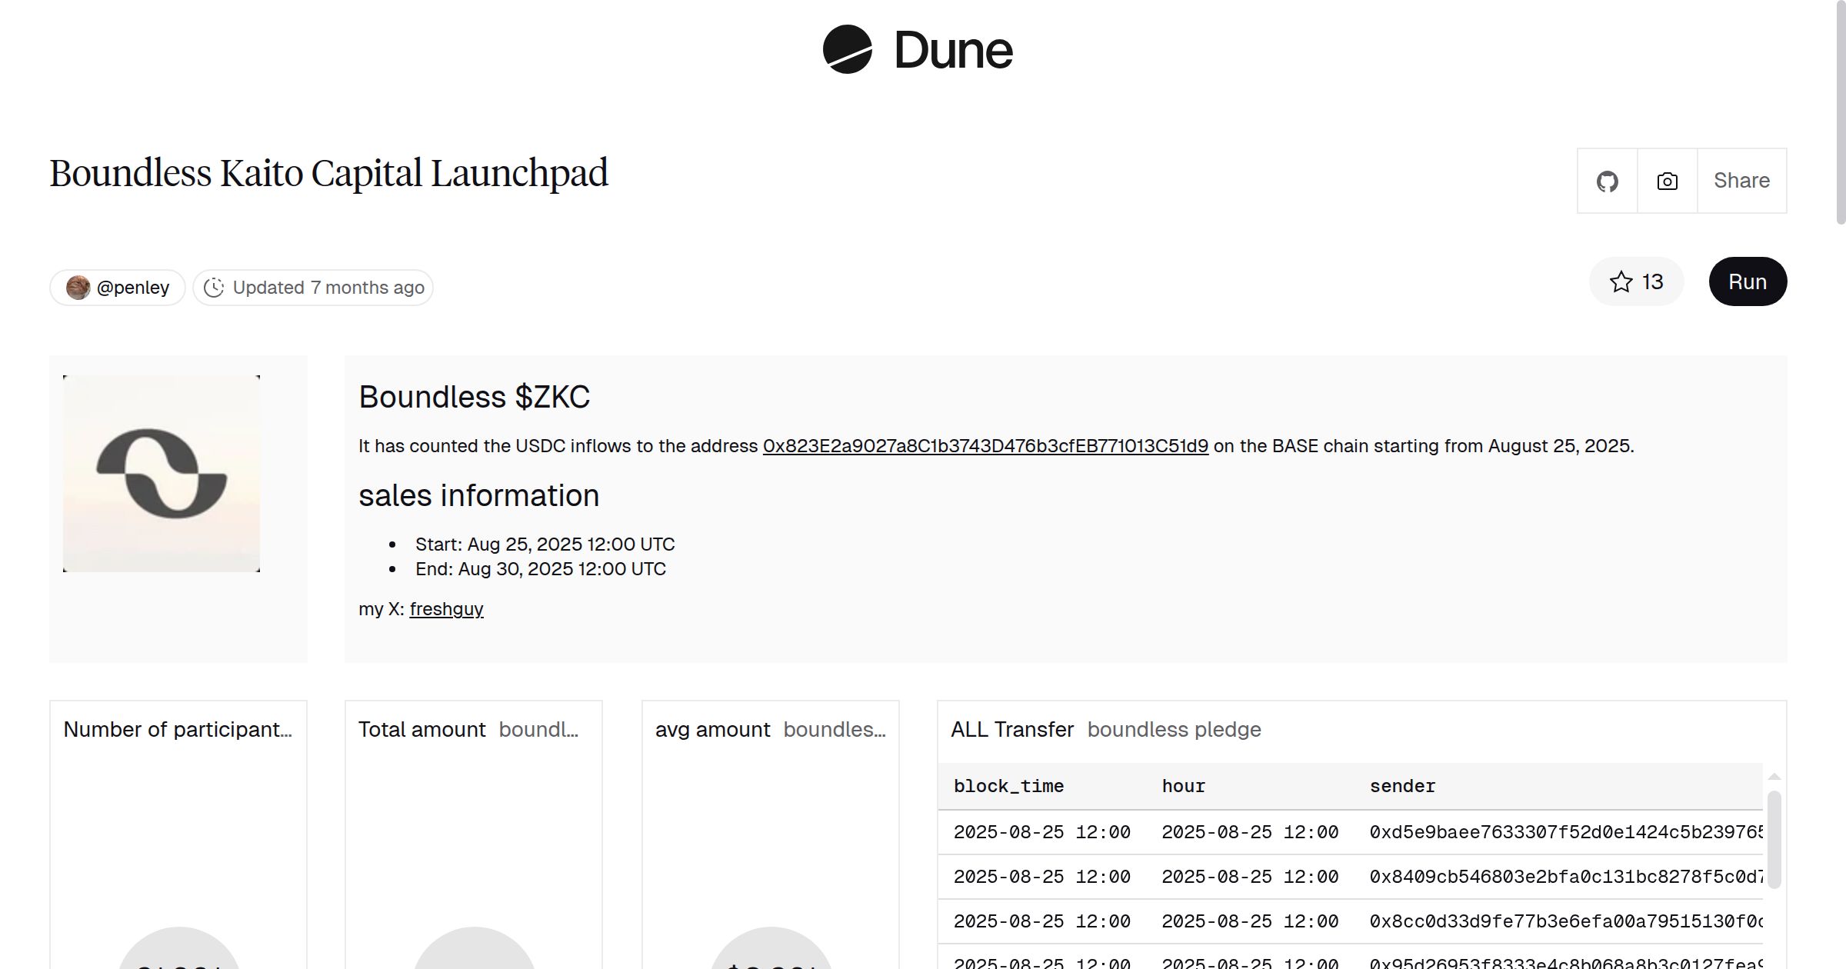
Task: Click the clock icon next to Updated
Action: [215, 287]
